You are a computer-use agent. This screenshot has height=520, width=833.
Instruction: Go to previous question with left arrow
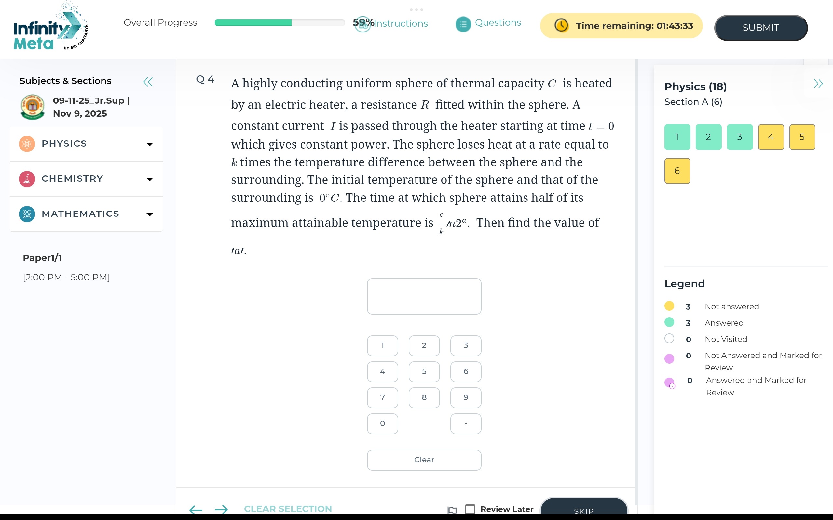(196, 509)
